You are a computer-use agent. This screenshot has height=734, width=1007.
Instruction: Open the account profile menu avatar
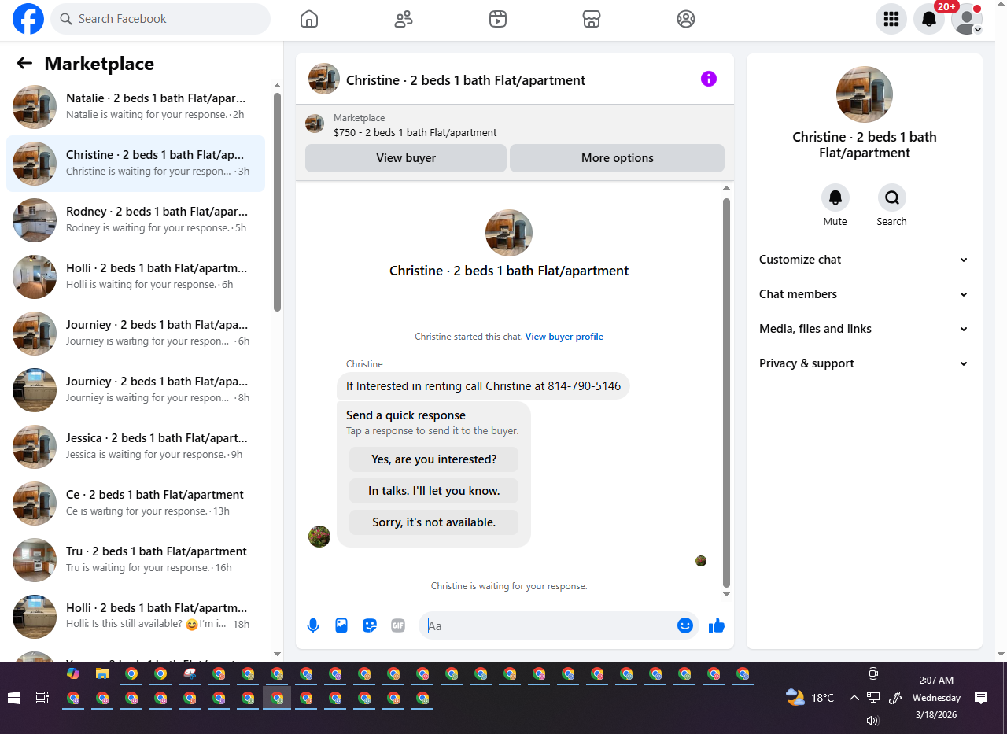(967, 19)
